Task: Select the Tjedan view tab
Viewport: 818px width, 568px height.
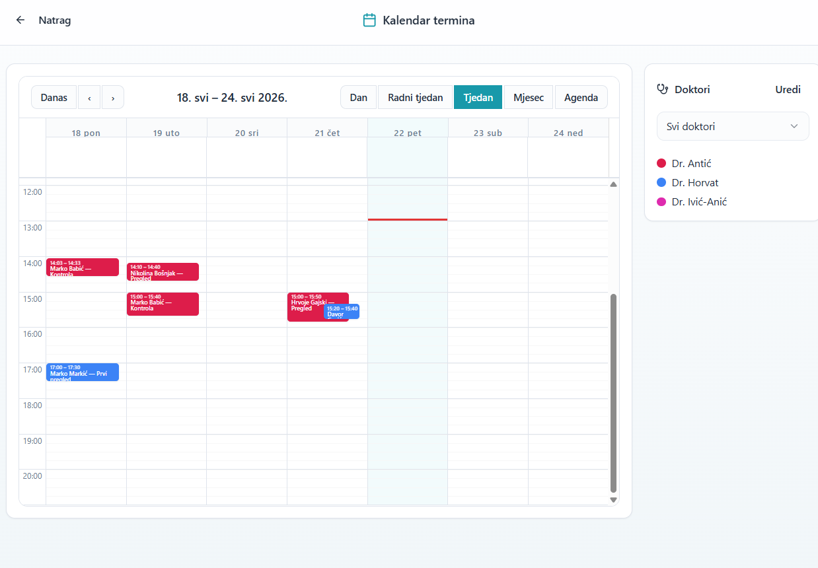Action: 478,98
